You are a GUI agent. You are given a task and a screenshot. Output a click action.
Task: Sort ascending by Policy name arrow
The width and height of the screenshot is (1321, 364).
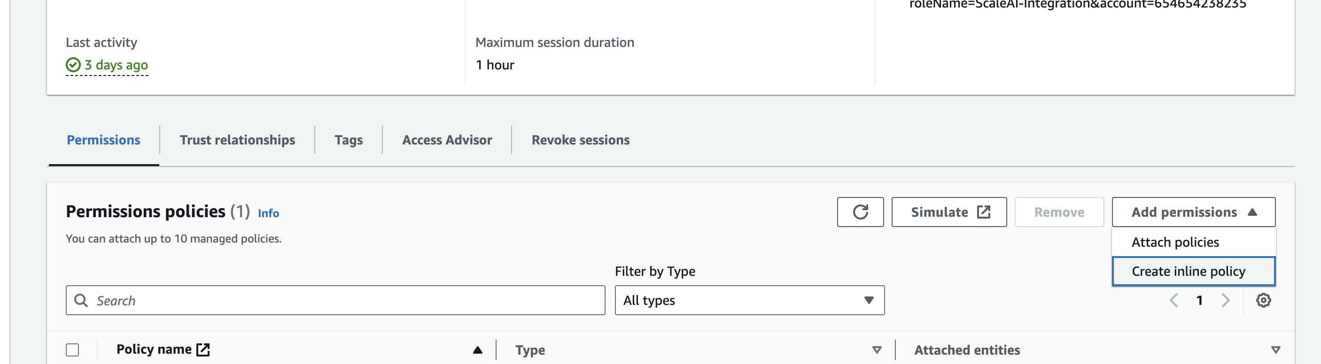tap(477, 350)
